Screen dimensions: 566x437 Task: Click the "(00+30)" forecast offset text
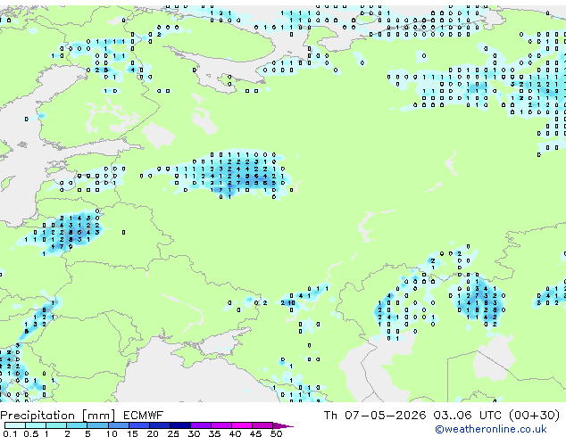pyautogui.click(x=534, y=416)
